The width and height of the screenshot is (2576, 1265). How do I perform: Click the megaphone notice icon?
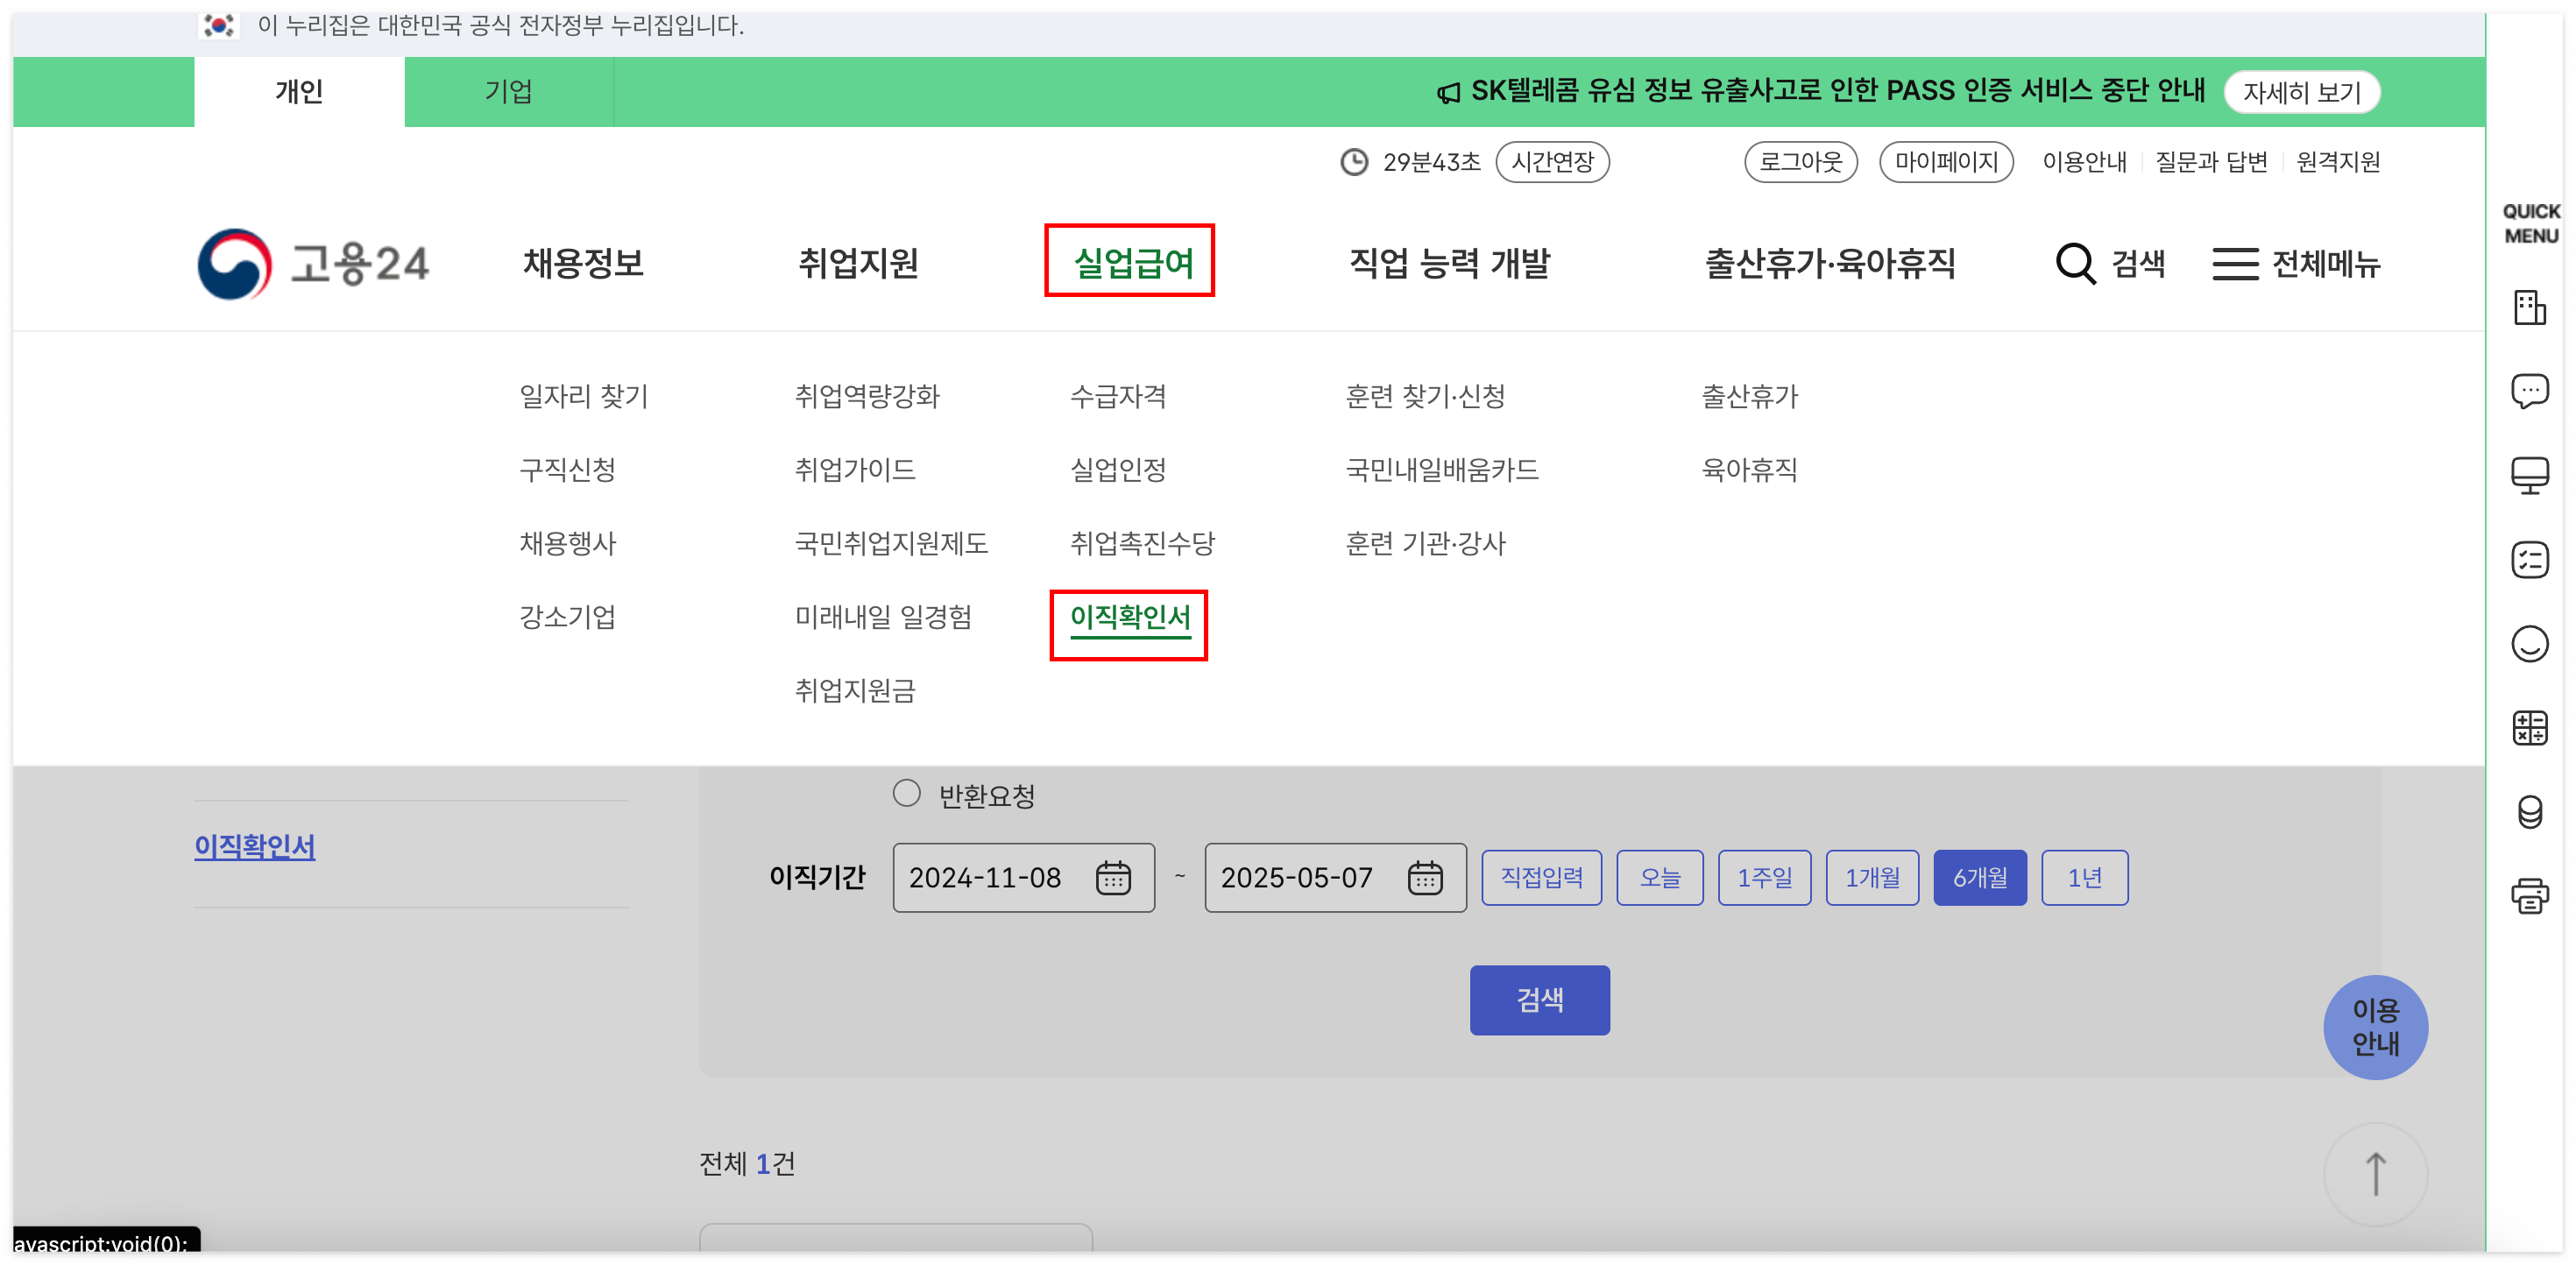[x=1448, y=93]
